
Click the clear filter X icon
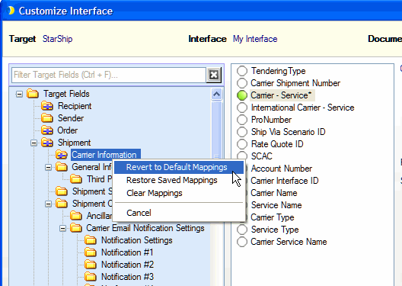point(214,75)
